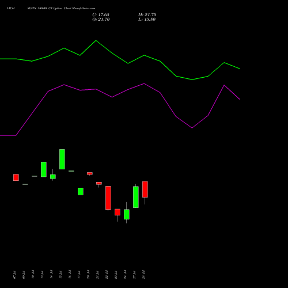Click the chart title with 540.00 CE text
The width and height of the screenshot is (288, 288).
[x=51, y=8]
